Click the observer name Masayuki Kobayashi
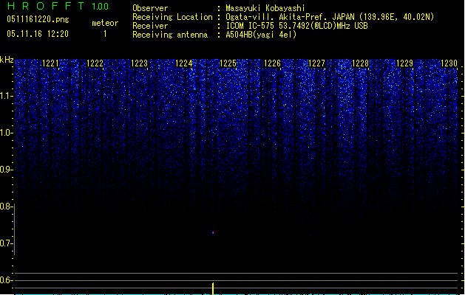Viewport: 465px width, 295px height. click(x=265, y=8)
